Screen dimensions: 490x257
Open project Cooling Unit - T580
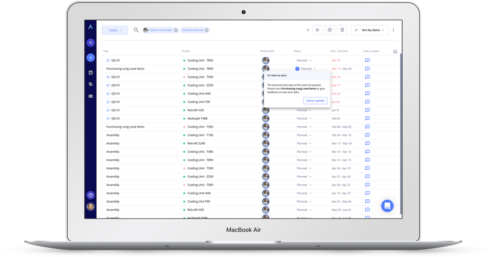200,152
